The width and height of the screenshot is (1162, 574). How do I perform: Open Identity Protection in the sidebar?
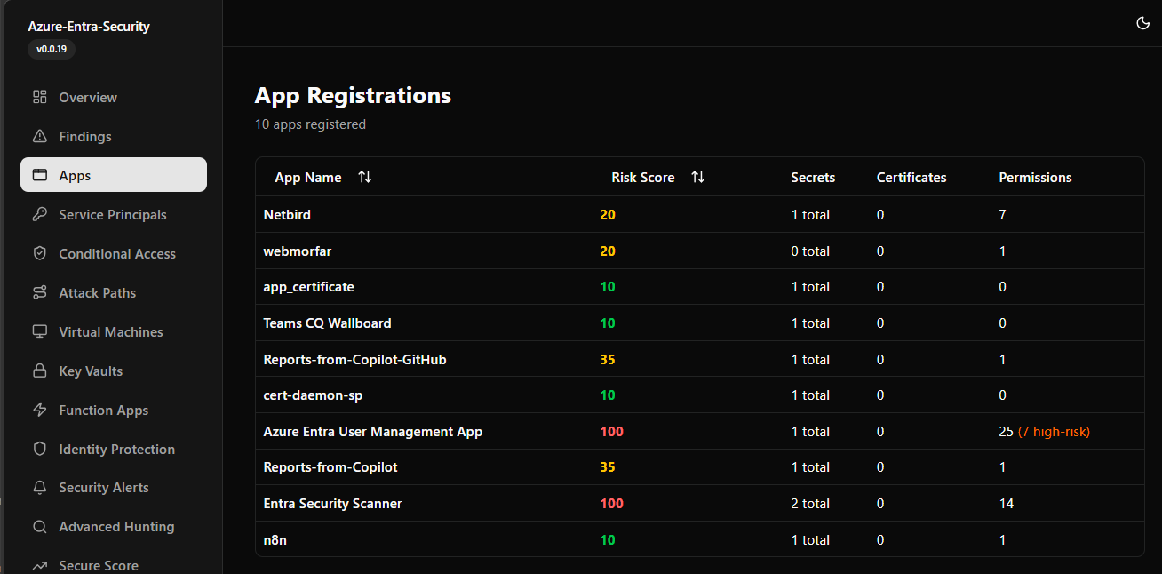click(x=116, y=449)
